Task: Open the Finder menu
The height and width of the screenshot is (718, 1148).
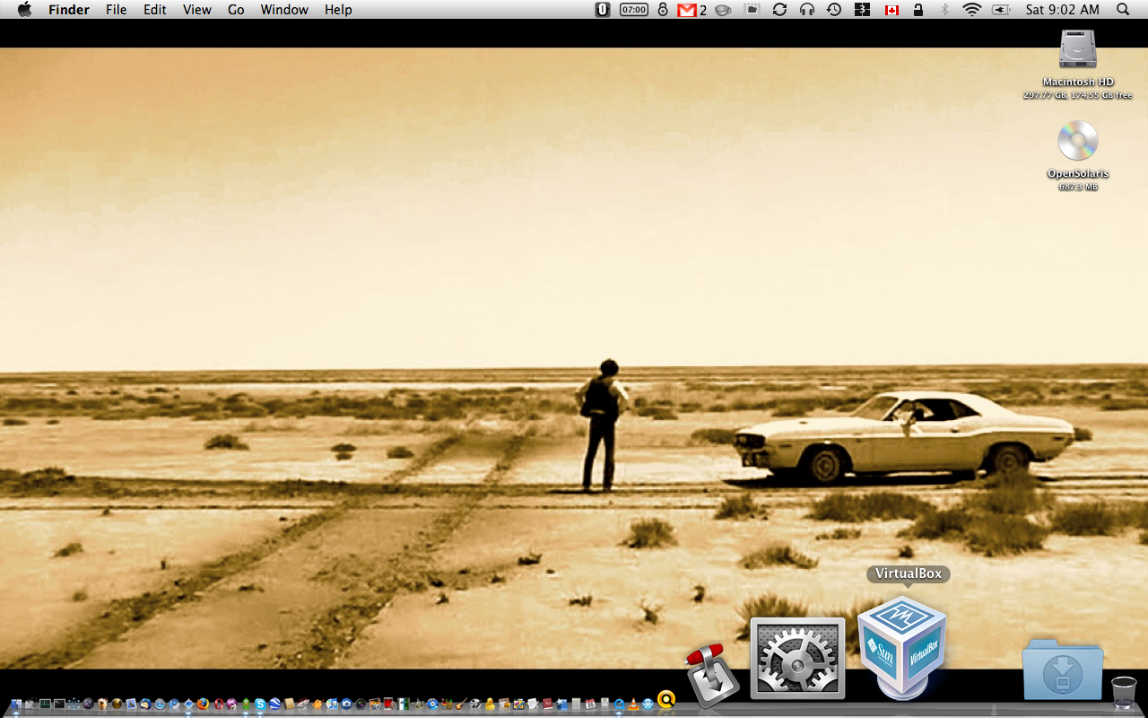Action: point(67,10)
